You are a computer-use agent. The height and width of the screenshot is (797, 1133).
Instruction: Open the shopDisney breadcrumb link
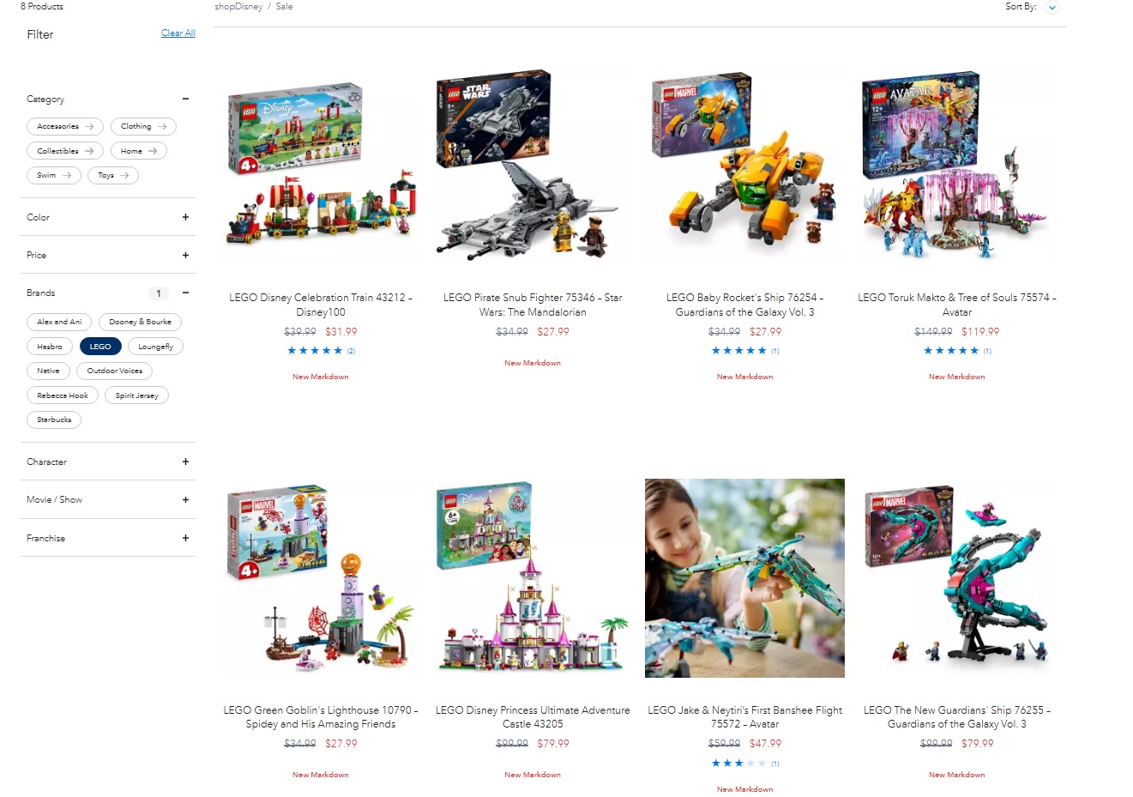[x=238, y=6]
